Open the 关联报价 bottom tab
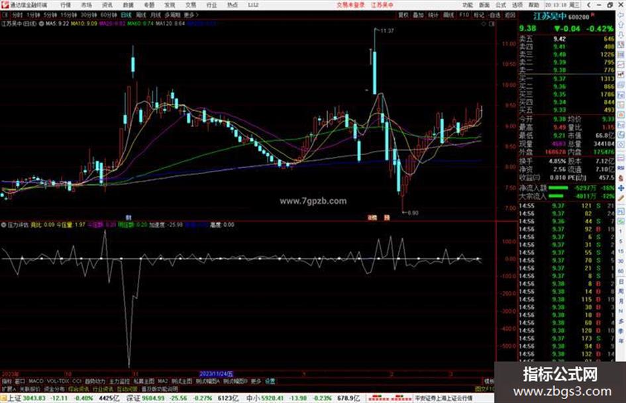Image resolution: width=626 pixels, height=403 pixels. (30, 388)
